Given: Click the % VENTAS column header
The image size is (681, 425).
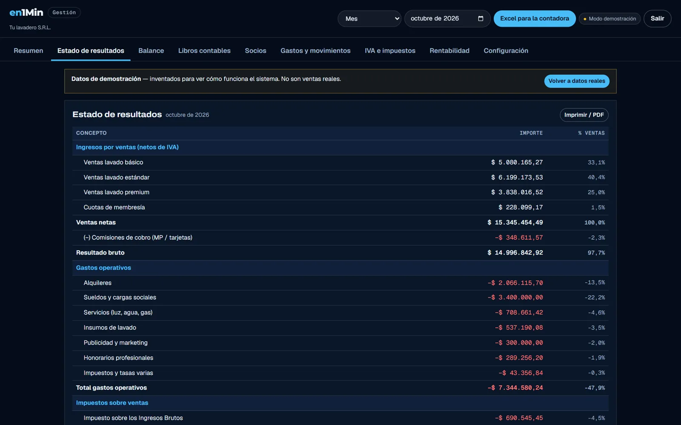Looking at the screenshot, I should point(591,133).
